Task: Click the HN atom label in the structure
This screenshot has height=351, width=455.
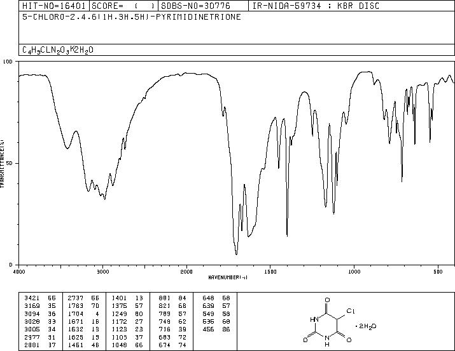Action: coord(314,320)
